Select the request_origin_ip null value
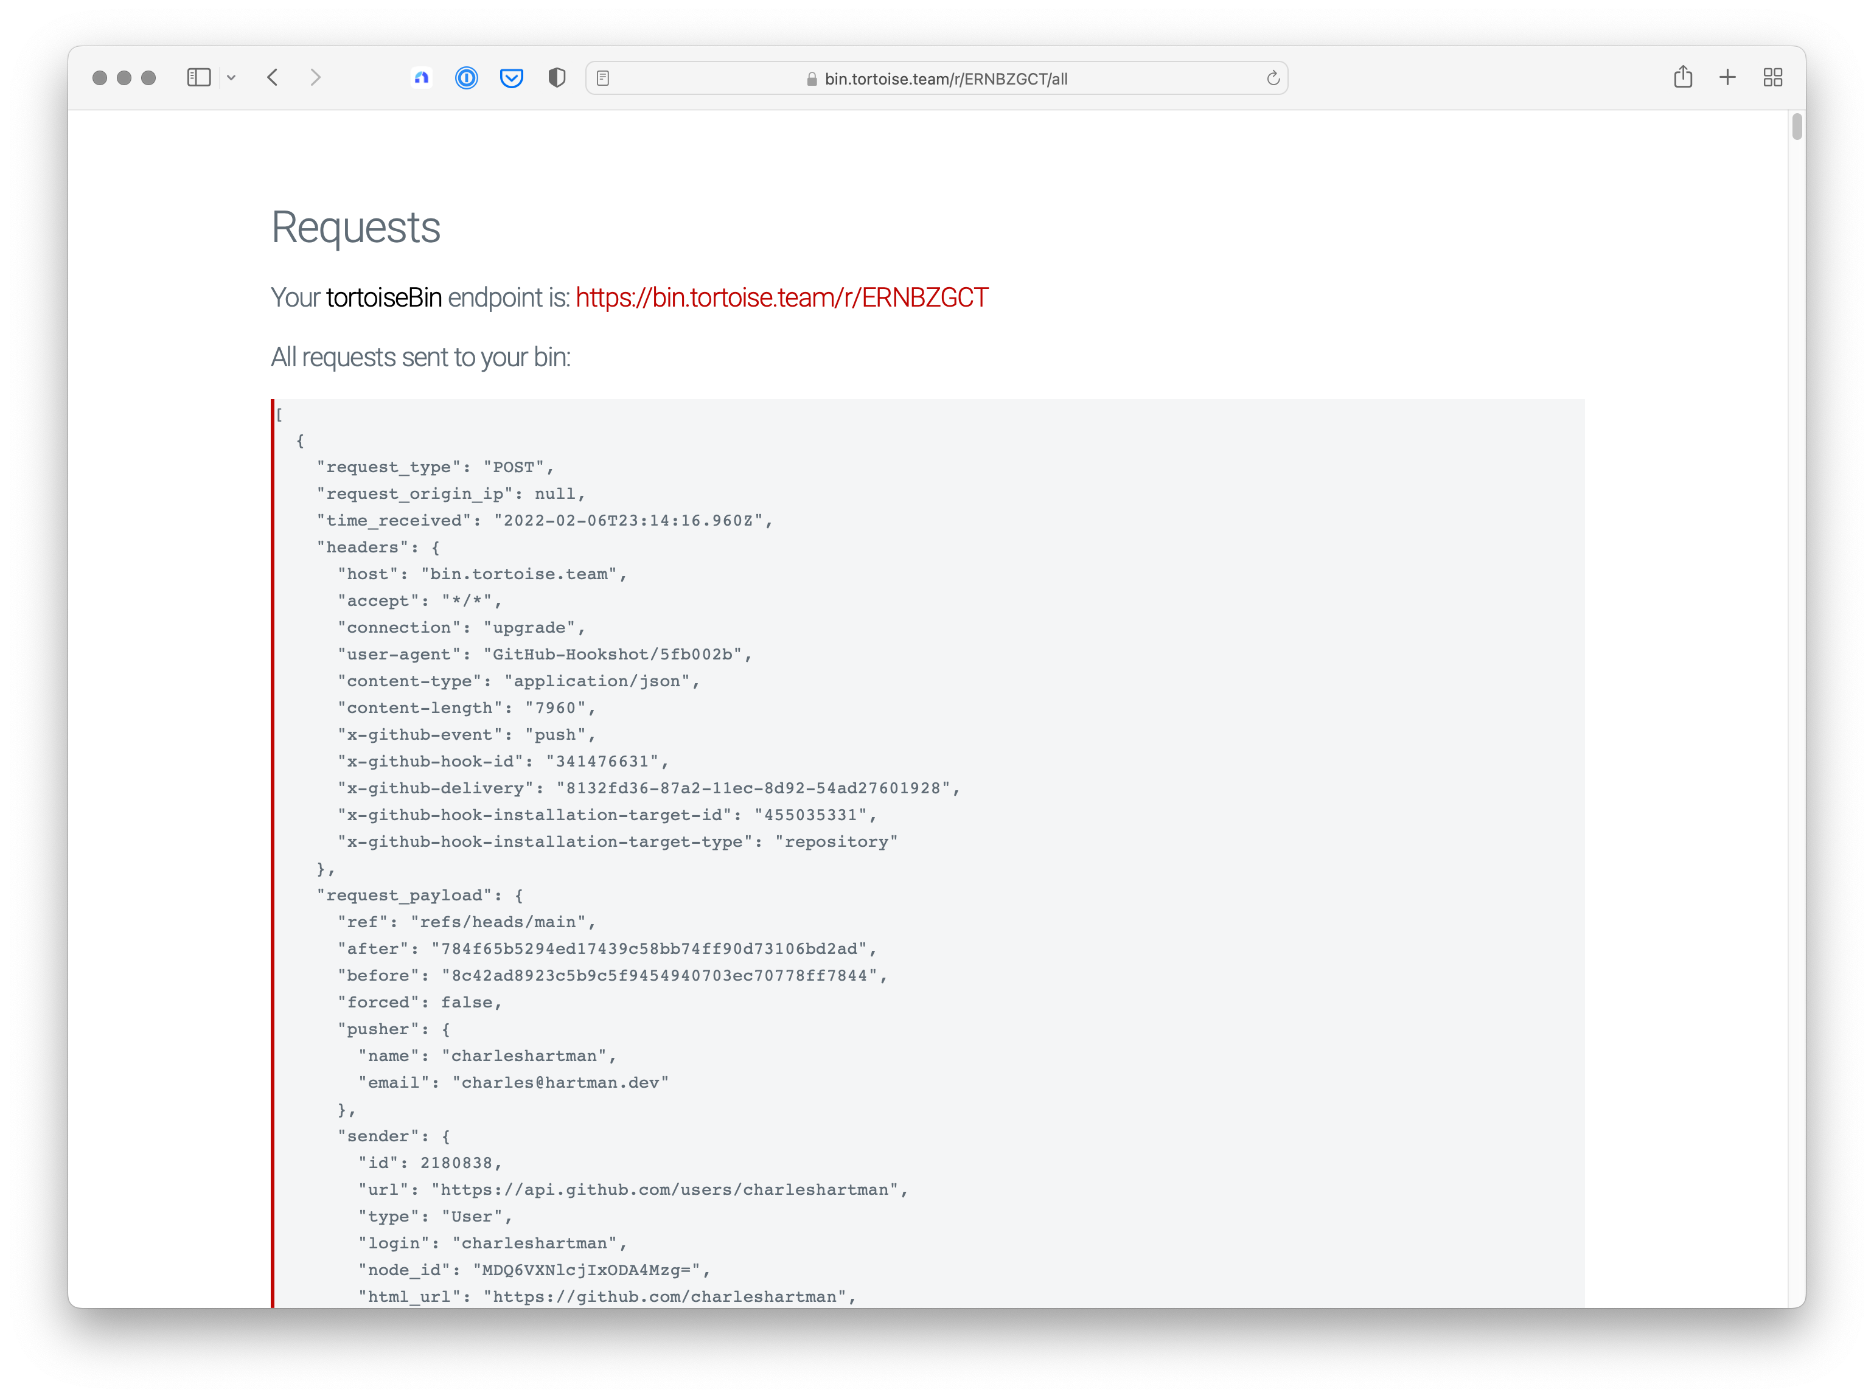The image size is (1874, 1398). click(x=559, y=493)
